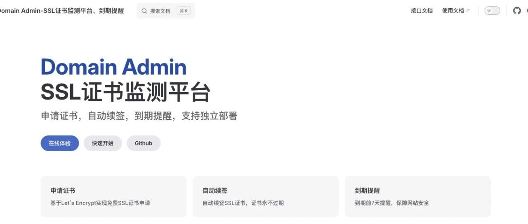528x224 pixels.
Task: Click the Let's Encrypt description text
Action: (100, 203)
